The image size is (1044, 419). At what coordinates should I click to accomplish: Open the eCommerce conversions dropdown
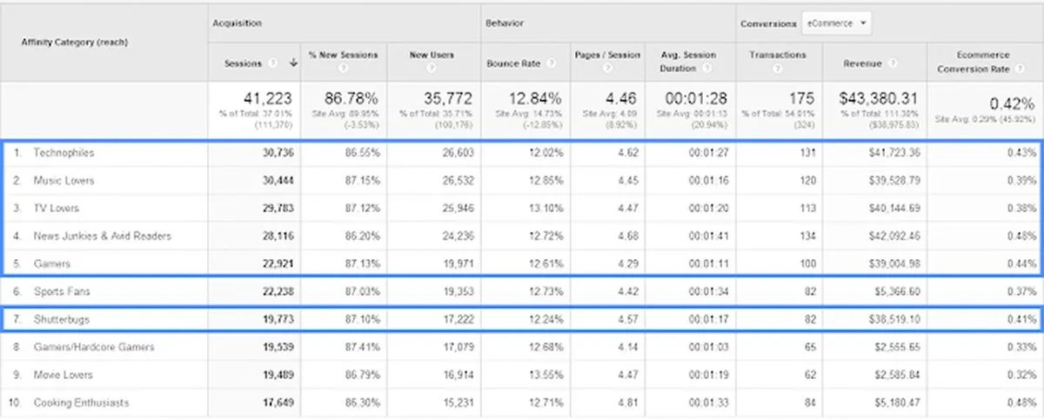838,23
